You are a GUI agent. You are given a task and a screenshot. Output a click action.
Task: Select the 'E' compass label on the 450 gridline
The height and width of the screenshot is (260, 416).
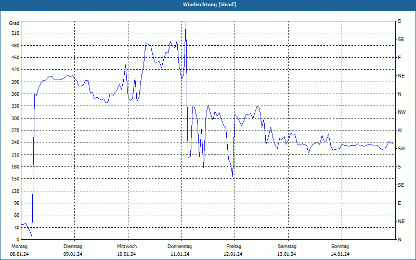(x=399, y=58)
